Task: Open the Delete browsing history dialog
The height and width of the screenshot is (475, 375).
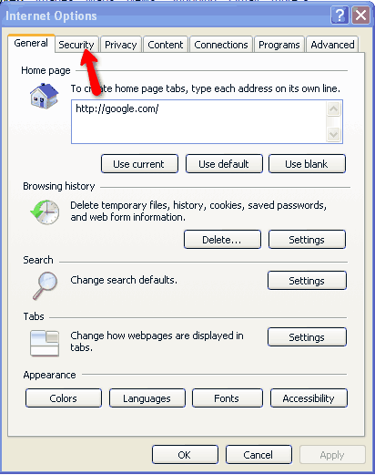Action: (x=222, y=240)
